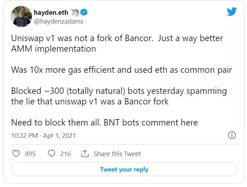Click the "Need to block them all" line
Viewport: 247px width, 187px height.
pyautogui.click(x=104, y=123)
